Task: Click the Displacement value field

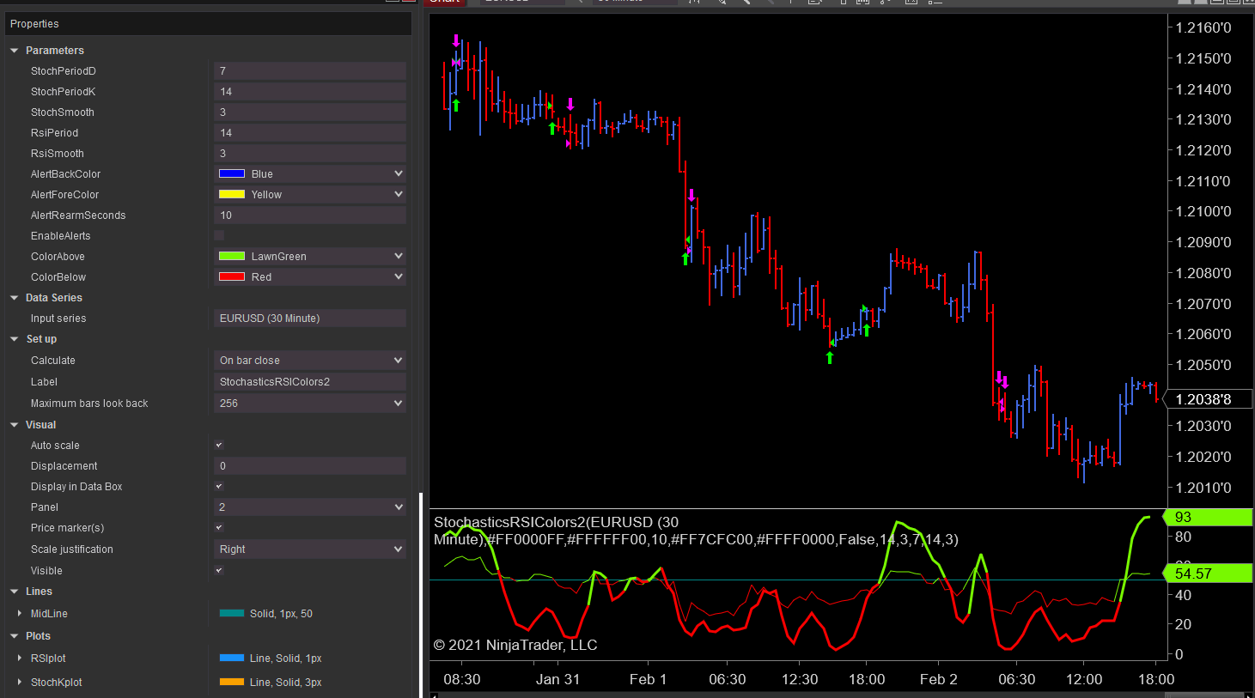Action: [x=310, y=465]
